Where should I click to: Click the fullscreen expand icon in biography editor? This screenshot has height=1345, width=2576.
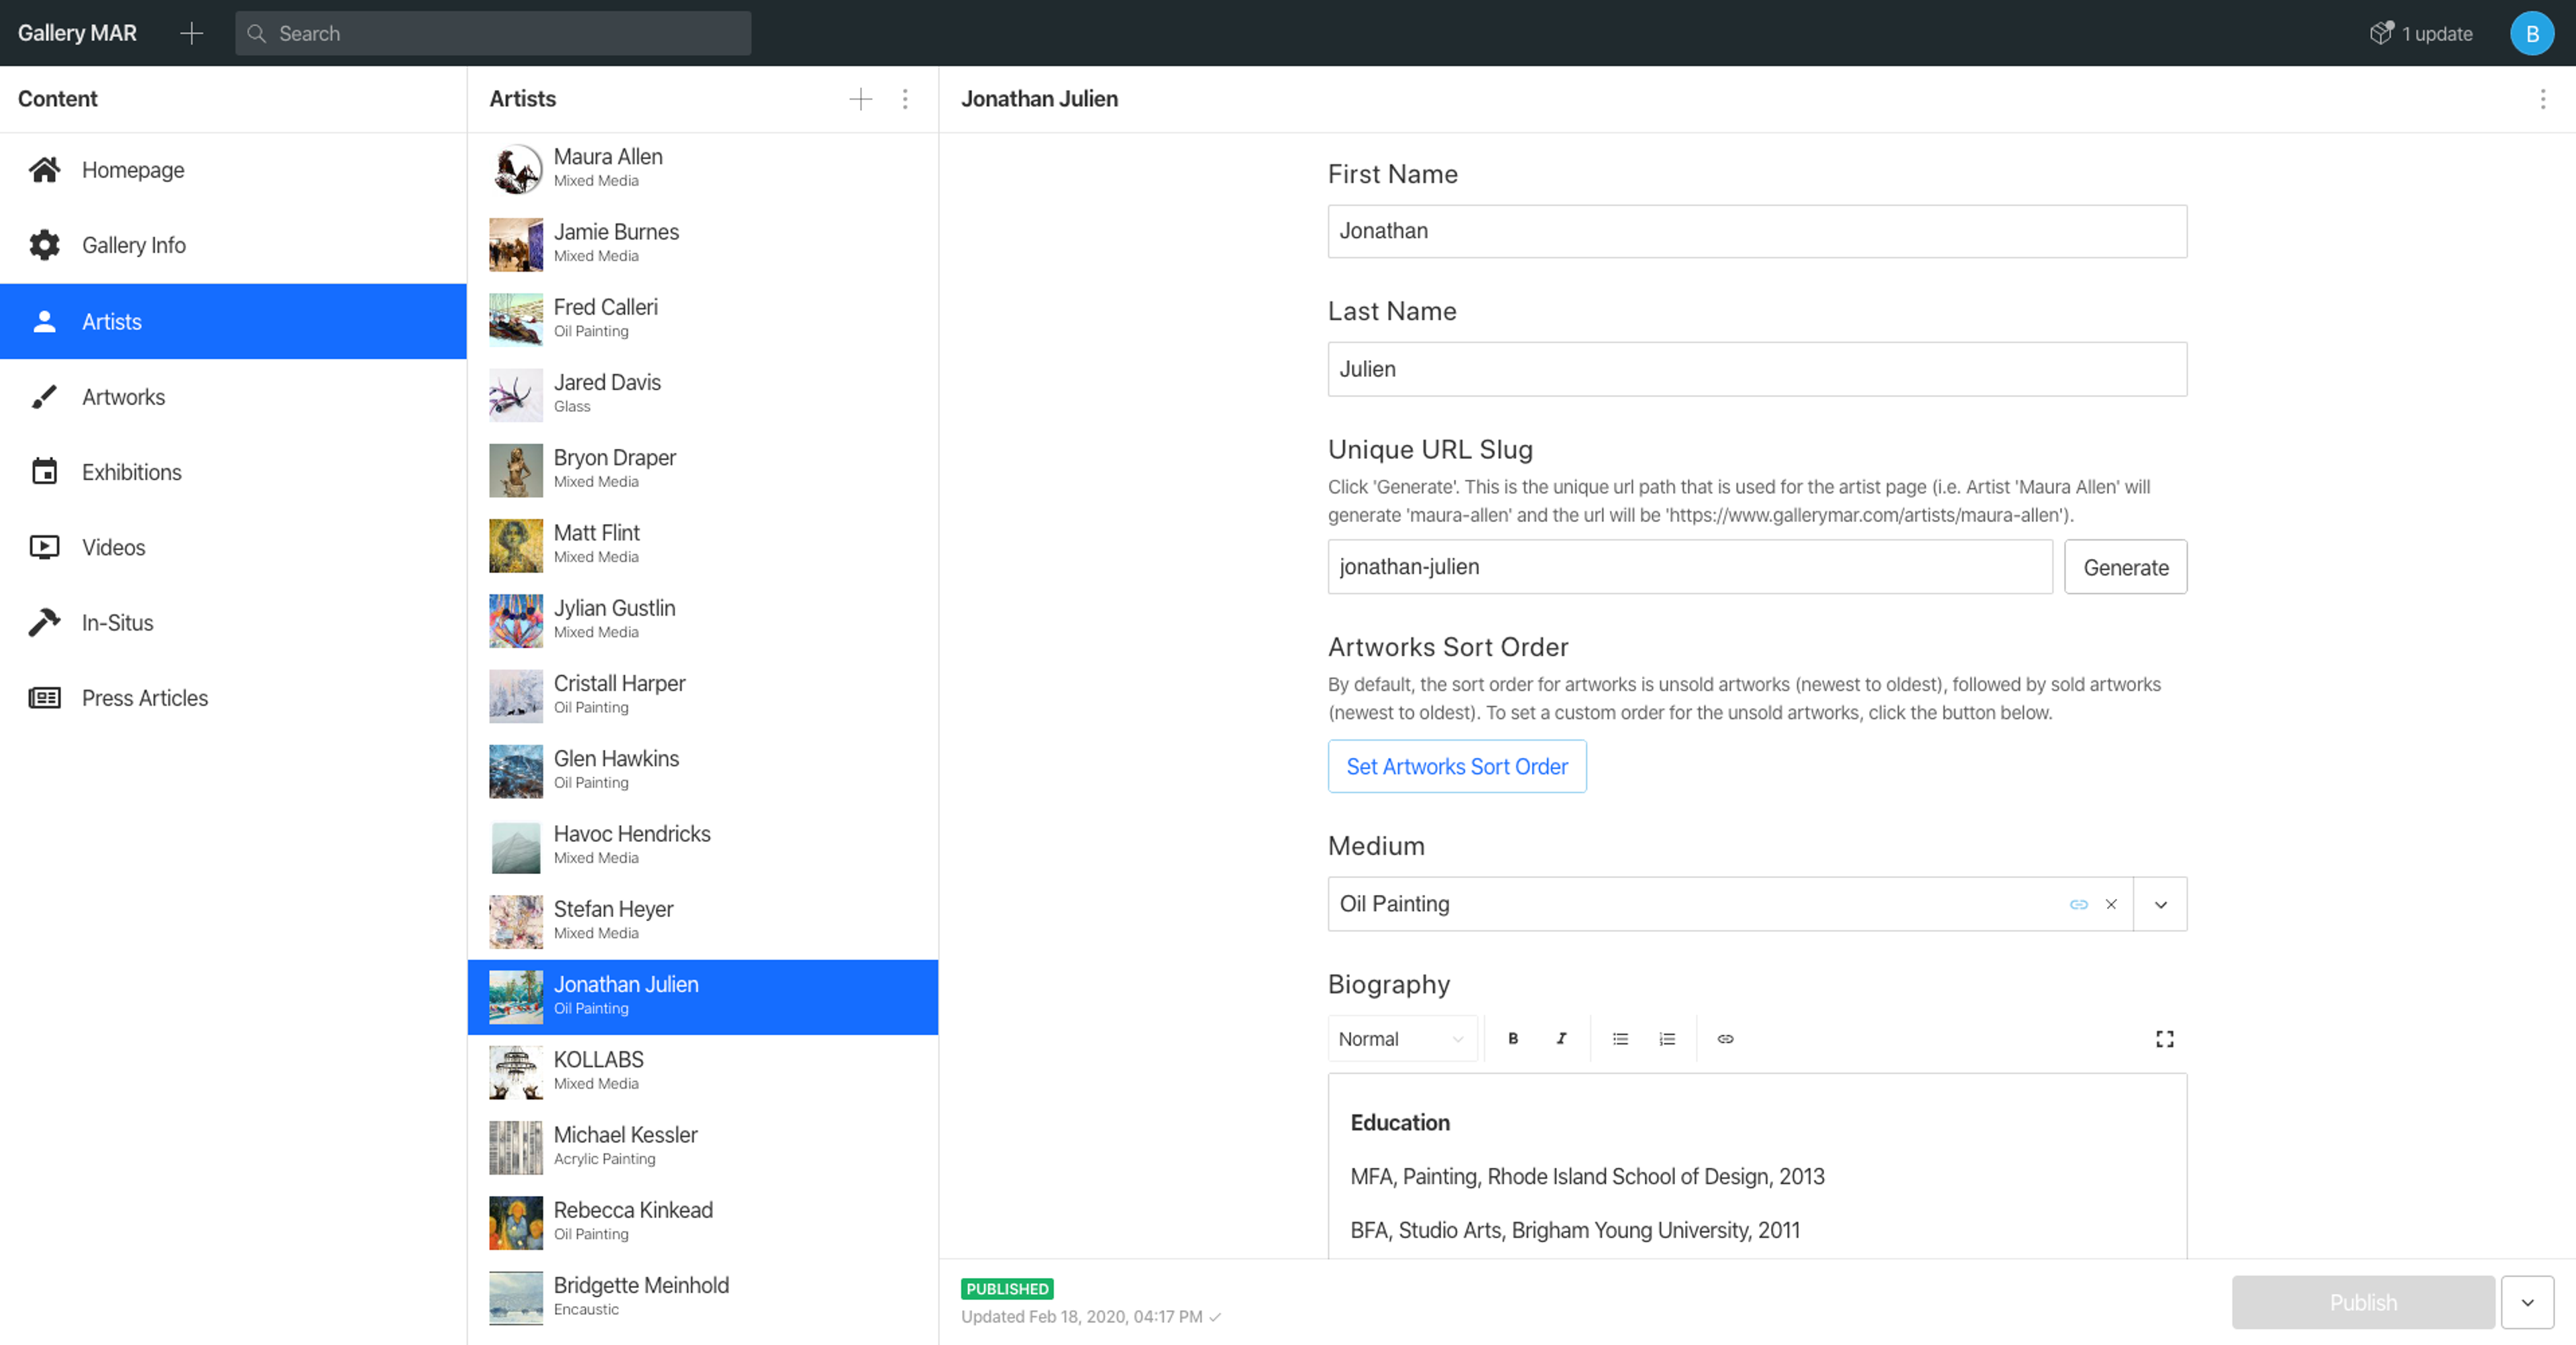[2165, 1040]
